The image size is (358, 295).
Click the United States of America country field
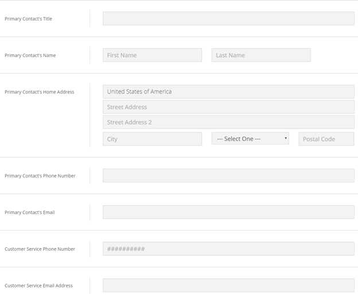pos(228,92)
